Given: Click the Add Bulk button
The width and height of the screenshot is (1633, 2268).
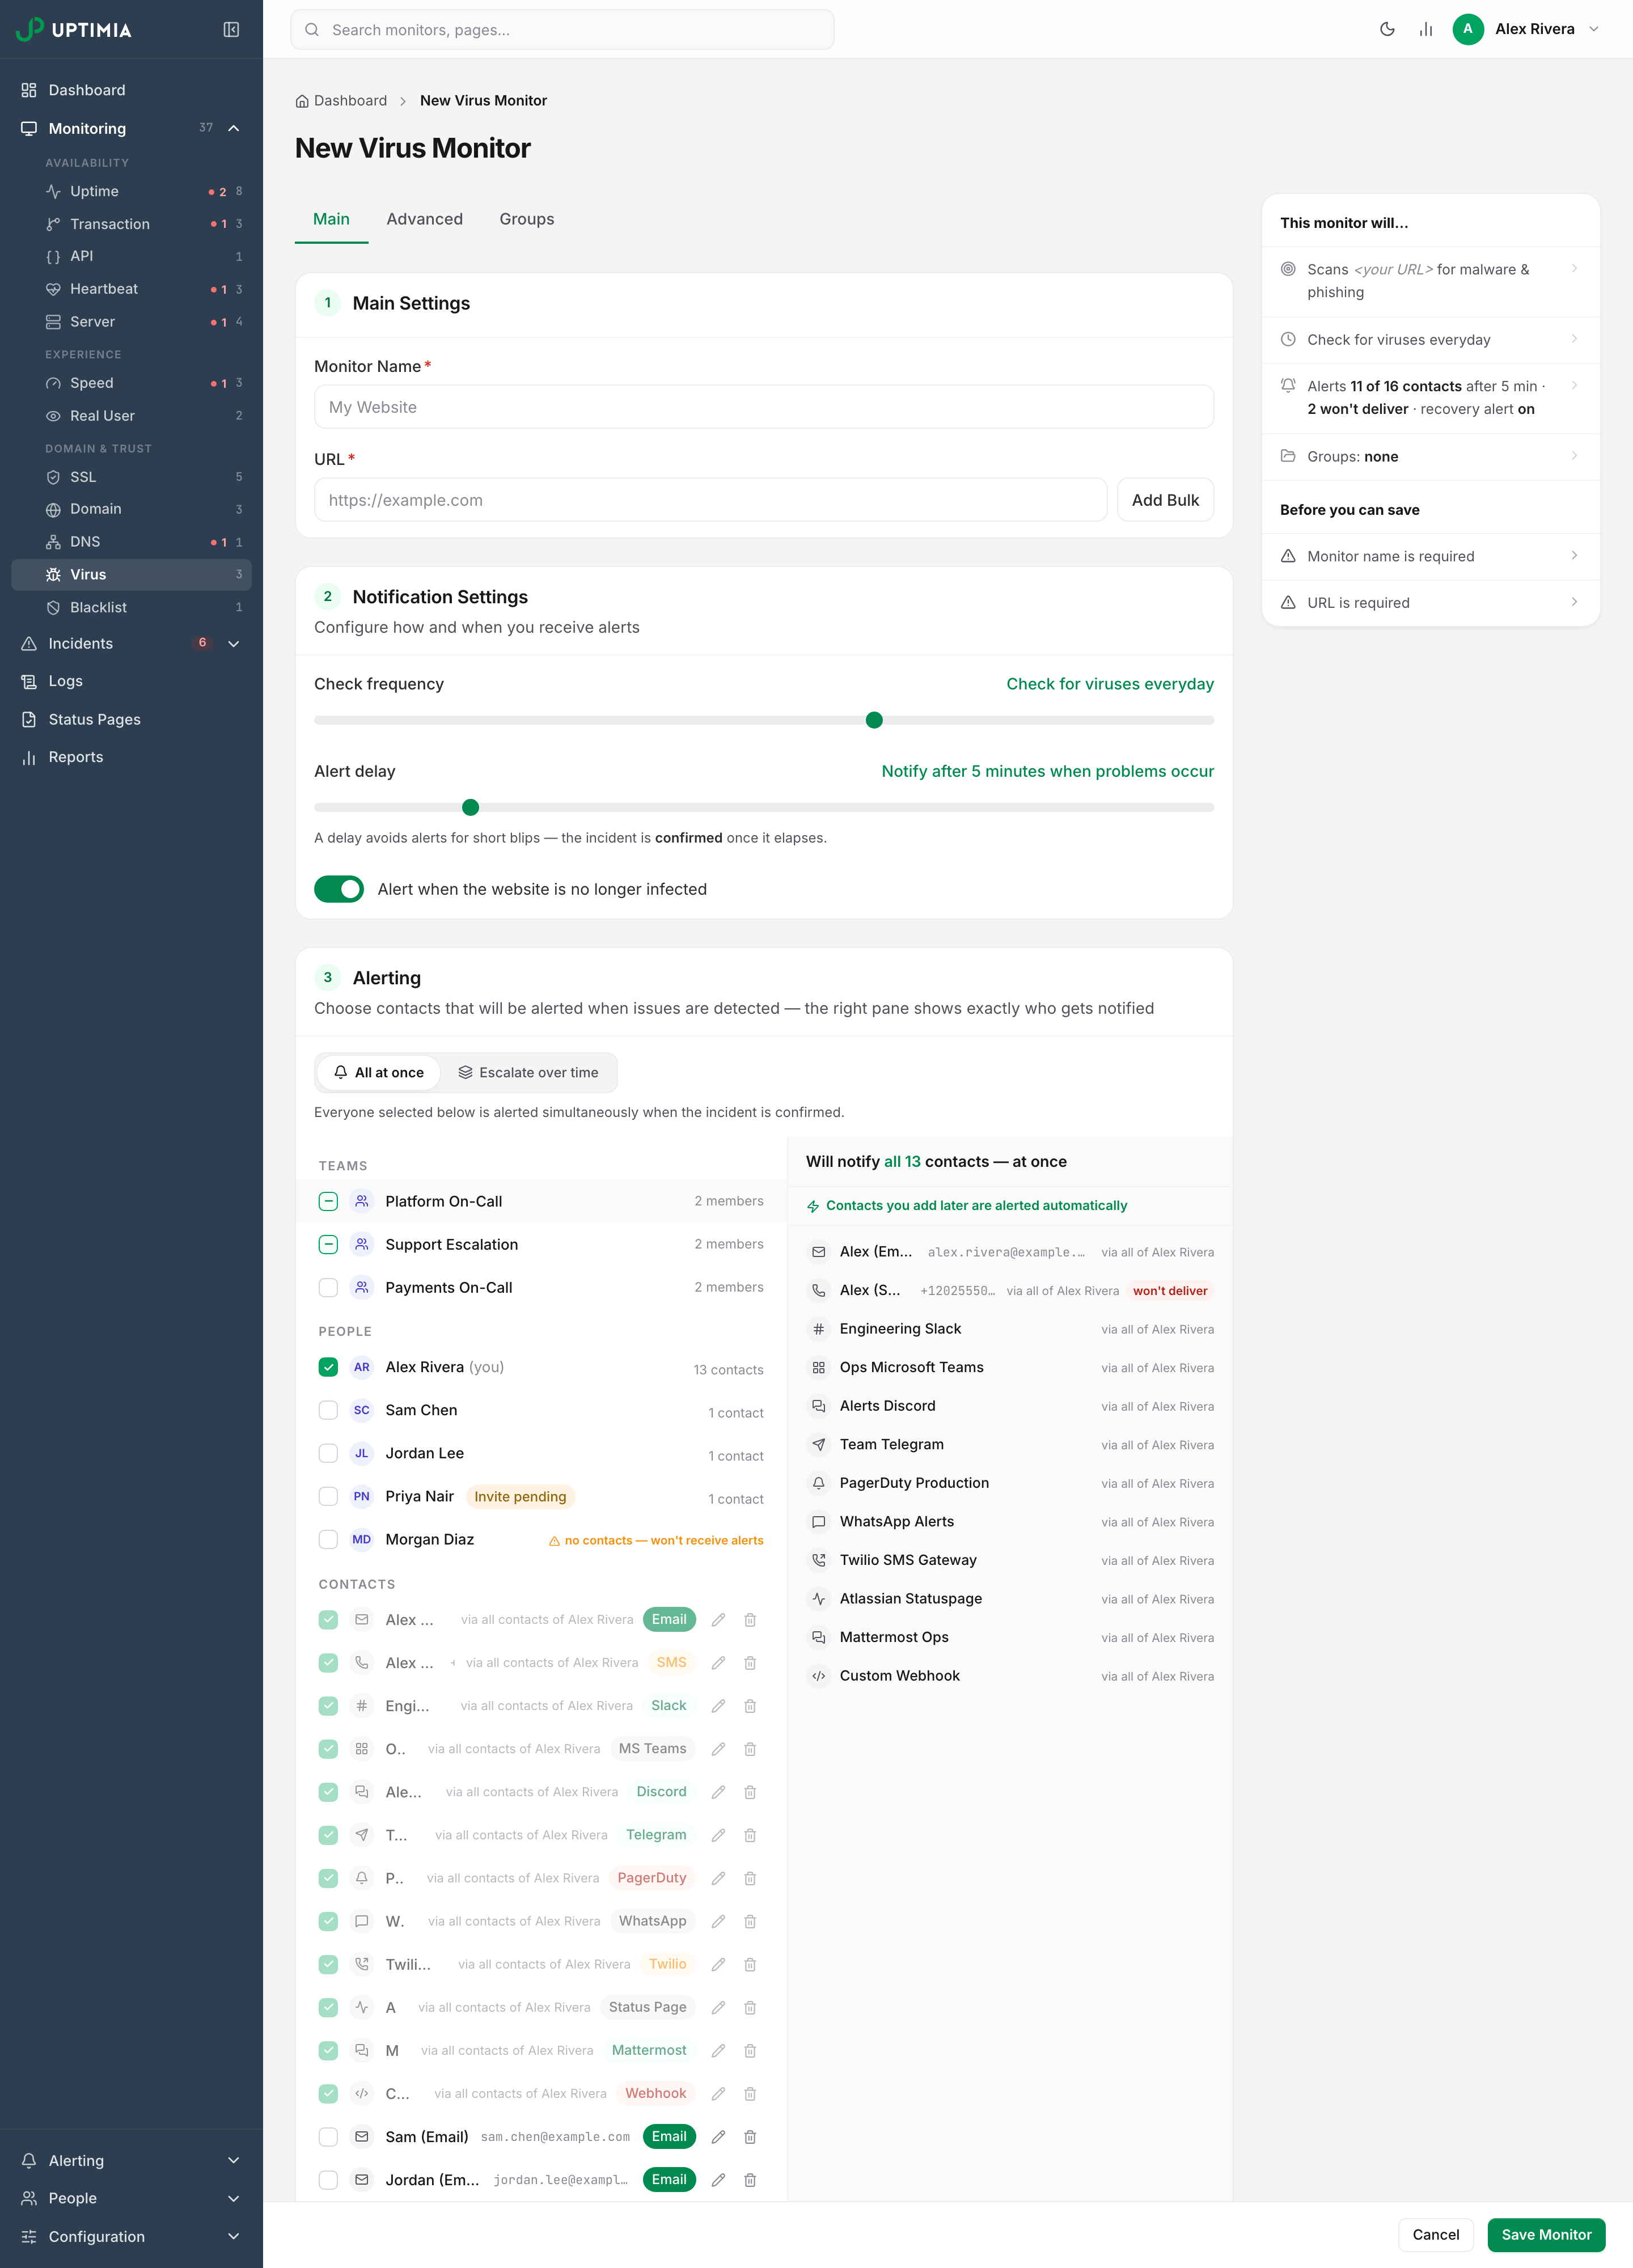Looking at the screenshot, I should [x=1165, y=500].
